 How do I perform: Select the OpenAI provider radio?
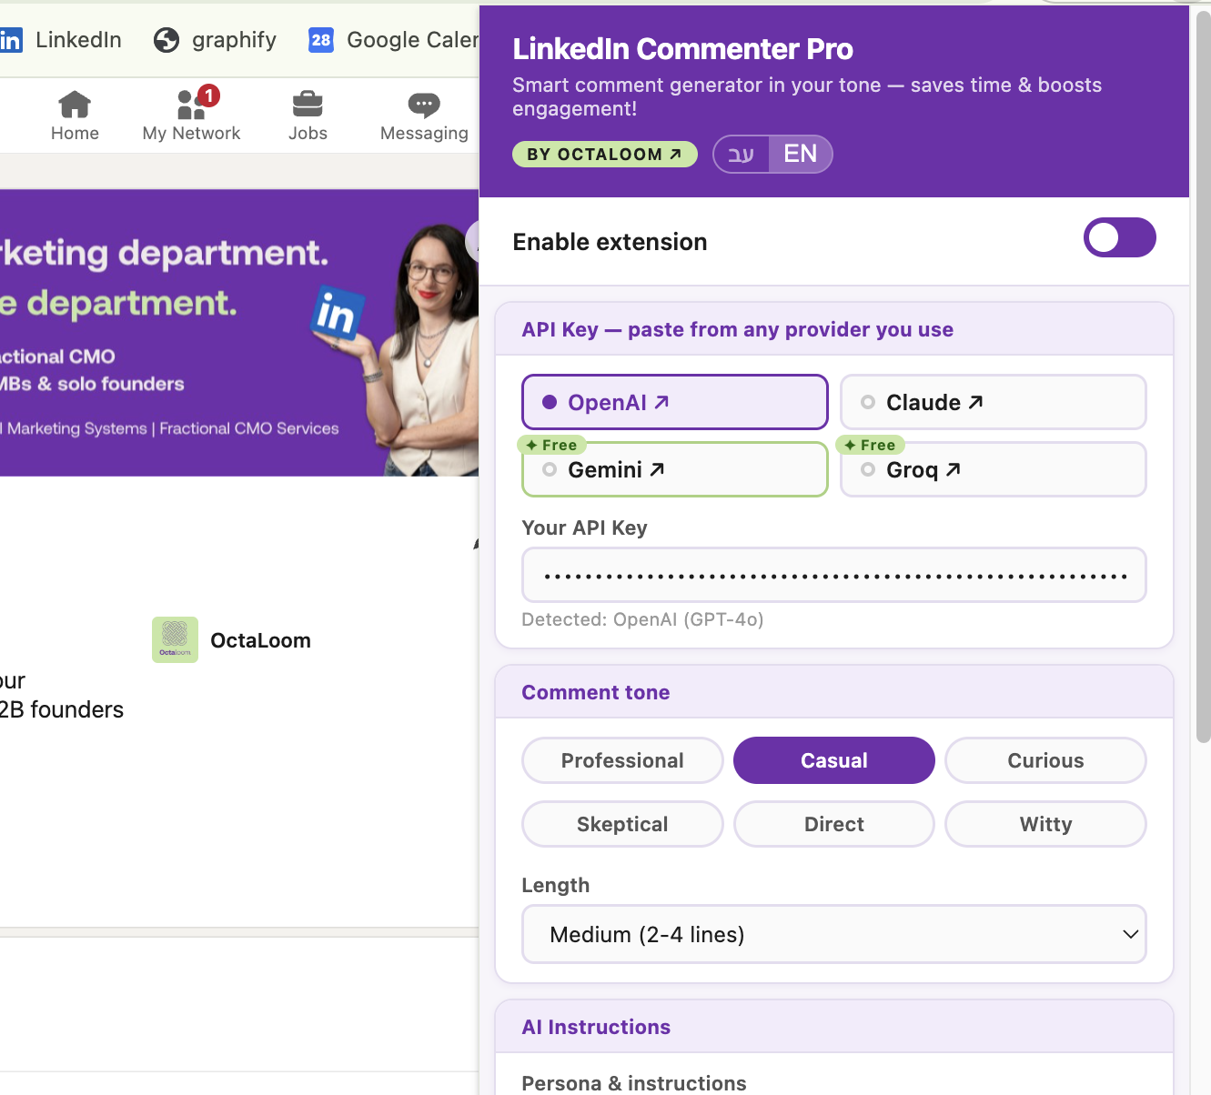(550, 402)
